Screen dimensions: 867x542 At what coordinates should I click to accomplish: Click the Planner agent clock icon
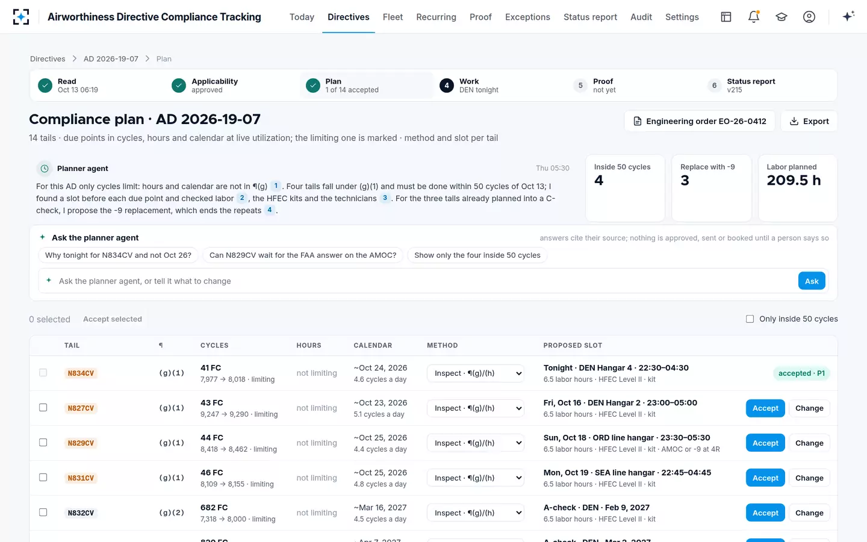44,169
